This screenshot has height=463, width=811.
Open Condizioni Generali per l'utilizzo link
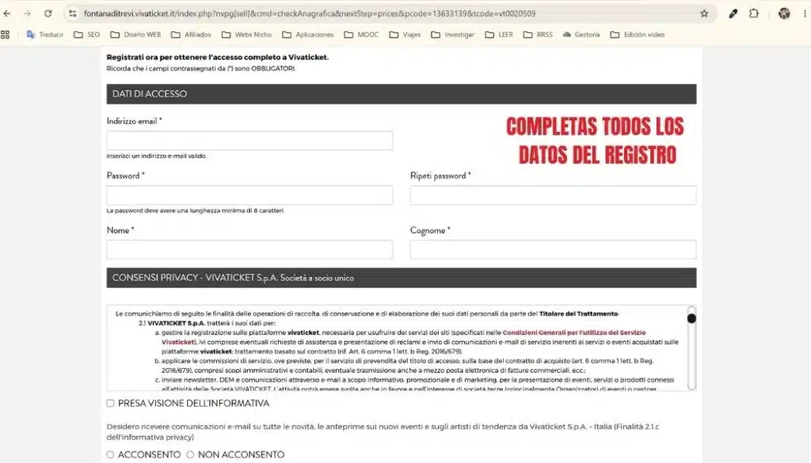coord(574,332)
